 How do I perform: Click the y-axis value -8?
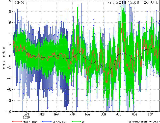point(9,101)
